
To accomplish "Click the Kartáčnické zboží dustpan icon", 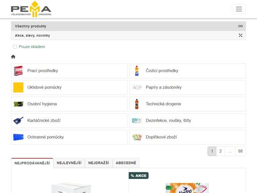I will 18,121.
